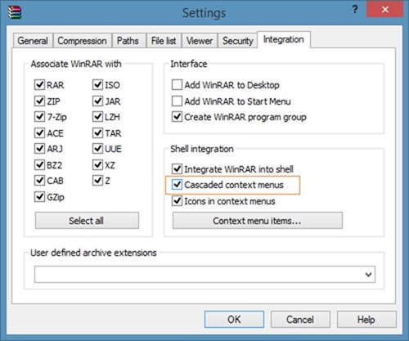409x341 pixels.
Task: Open the Viewer tab
Action: click(x=200, y=41)
